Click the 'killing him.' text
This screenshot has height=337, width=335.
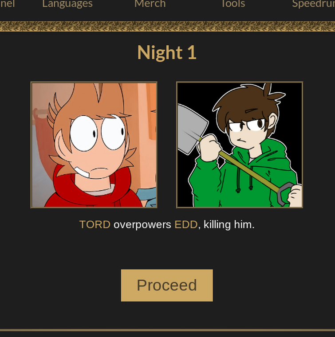(229, 225)
